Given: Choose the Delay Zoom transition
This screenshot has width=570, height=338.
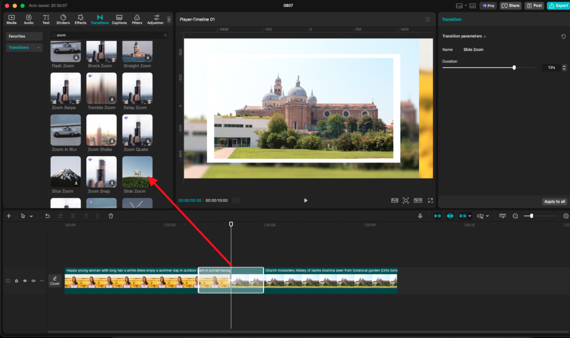Looking at the screenshot, I should tap(137, 88).
